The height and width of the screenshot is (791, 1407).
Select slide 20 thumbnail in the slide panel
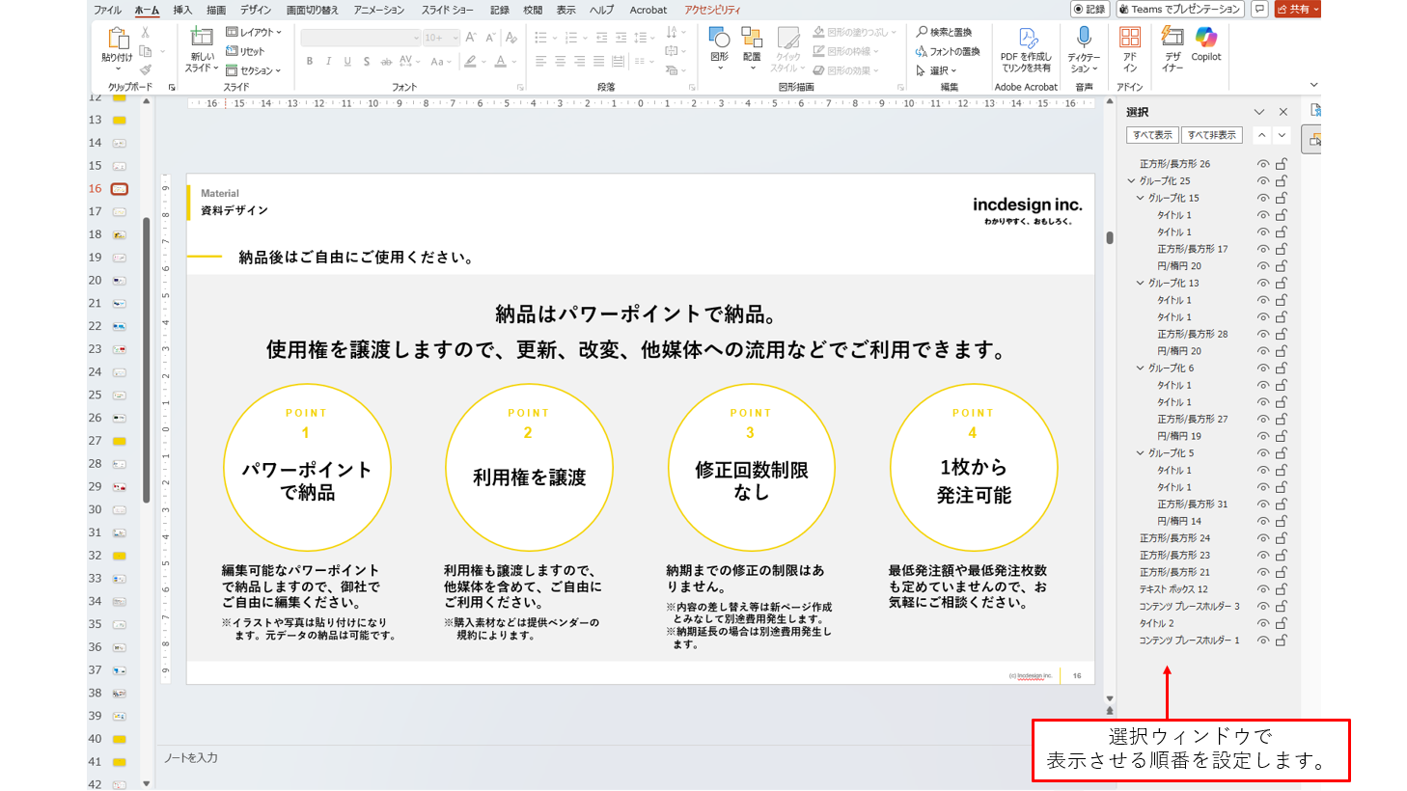pyautogui.click(x=119, y=281)
